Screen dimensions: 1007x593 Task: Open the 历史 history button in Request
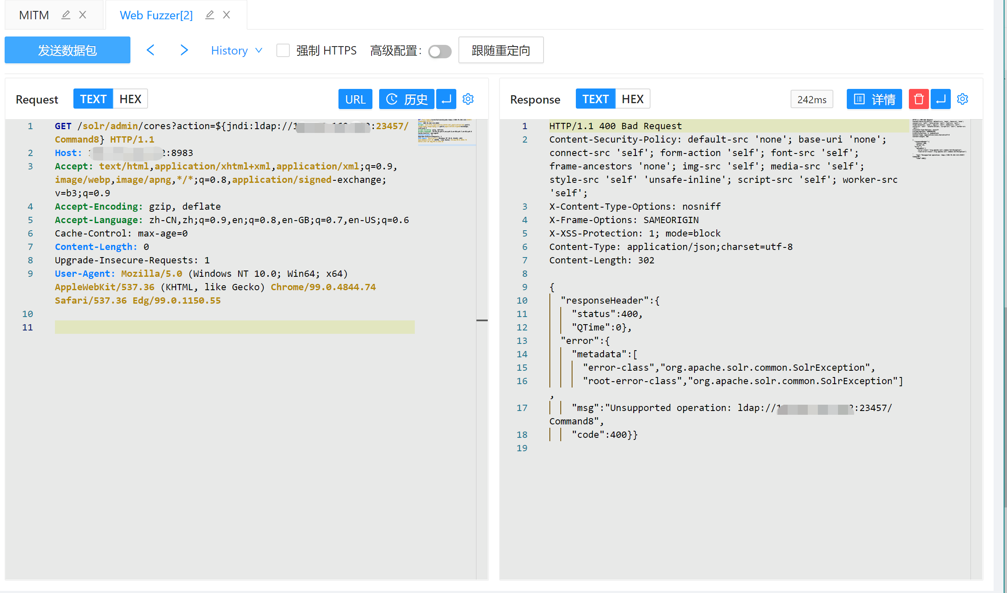click(x=406, y=99)
